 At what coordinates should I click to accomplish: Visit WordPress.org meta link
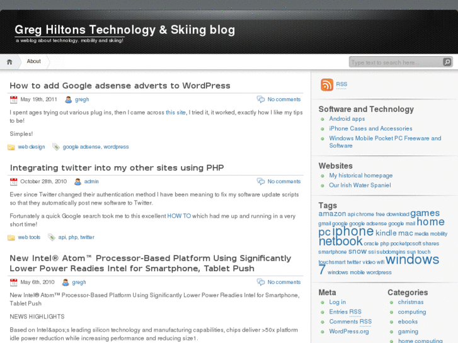(x=349, y=331)
